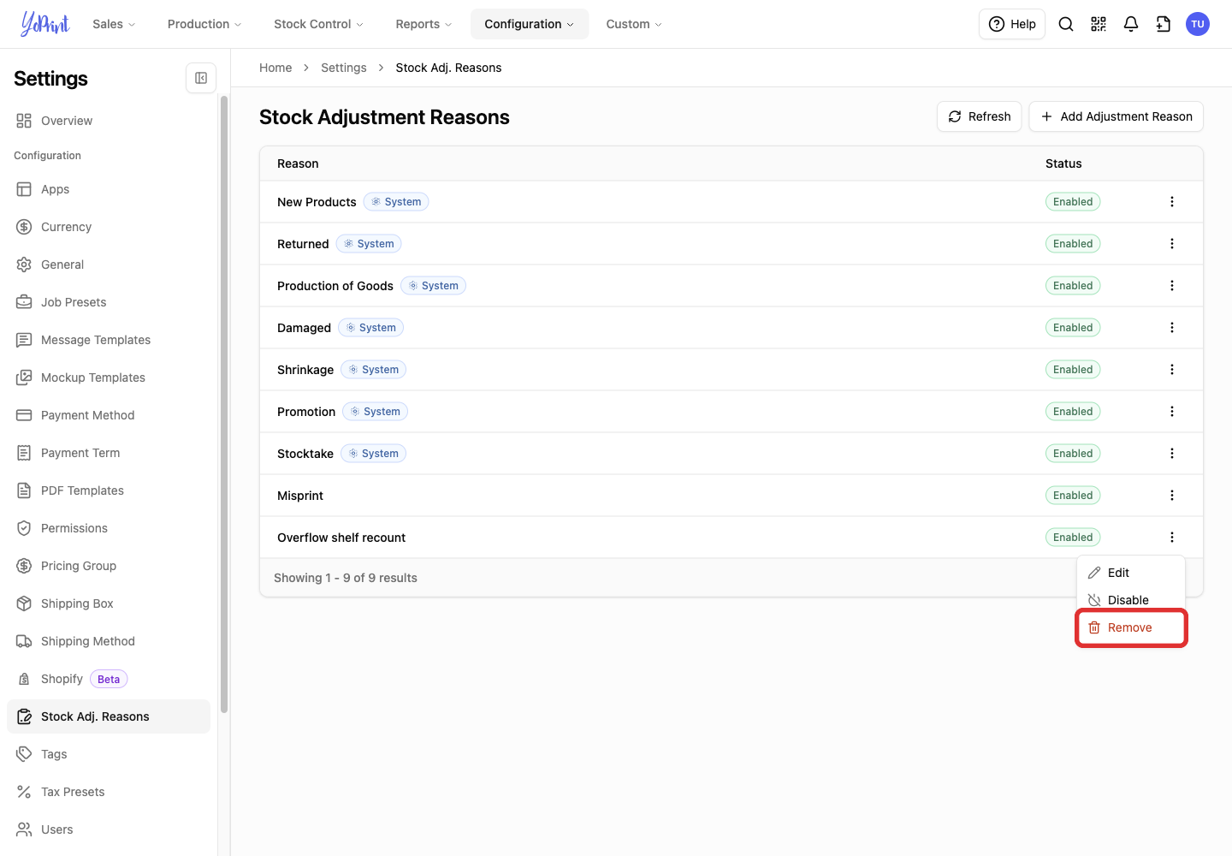Choose Disable from the context menu

[x=1131, y=600]
